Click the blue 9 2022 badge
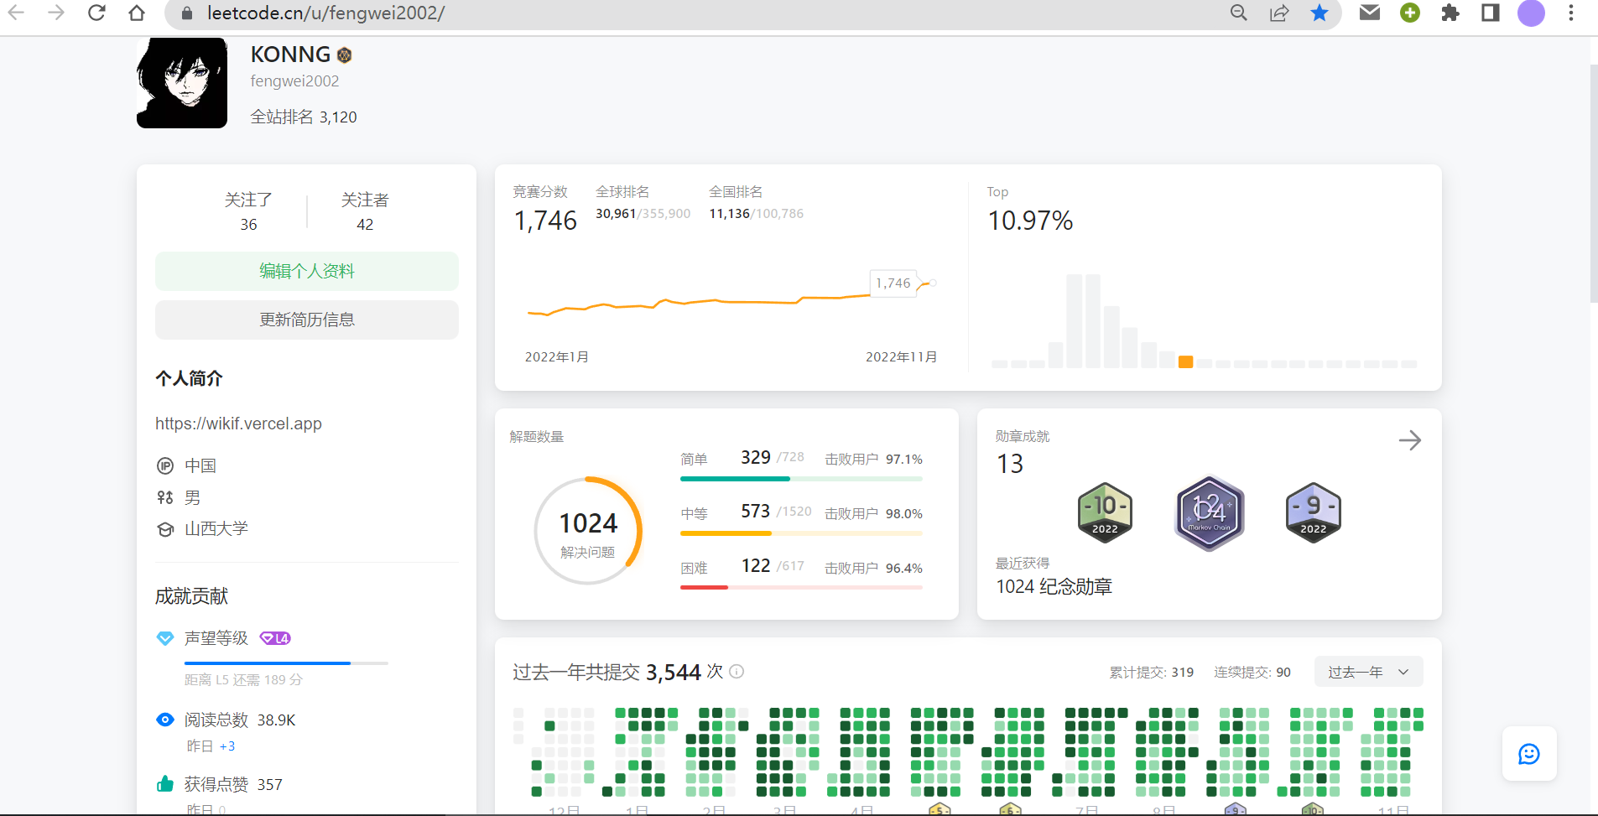This screenshot has width=1598, height=816. 1313,512
